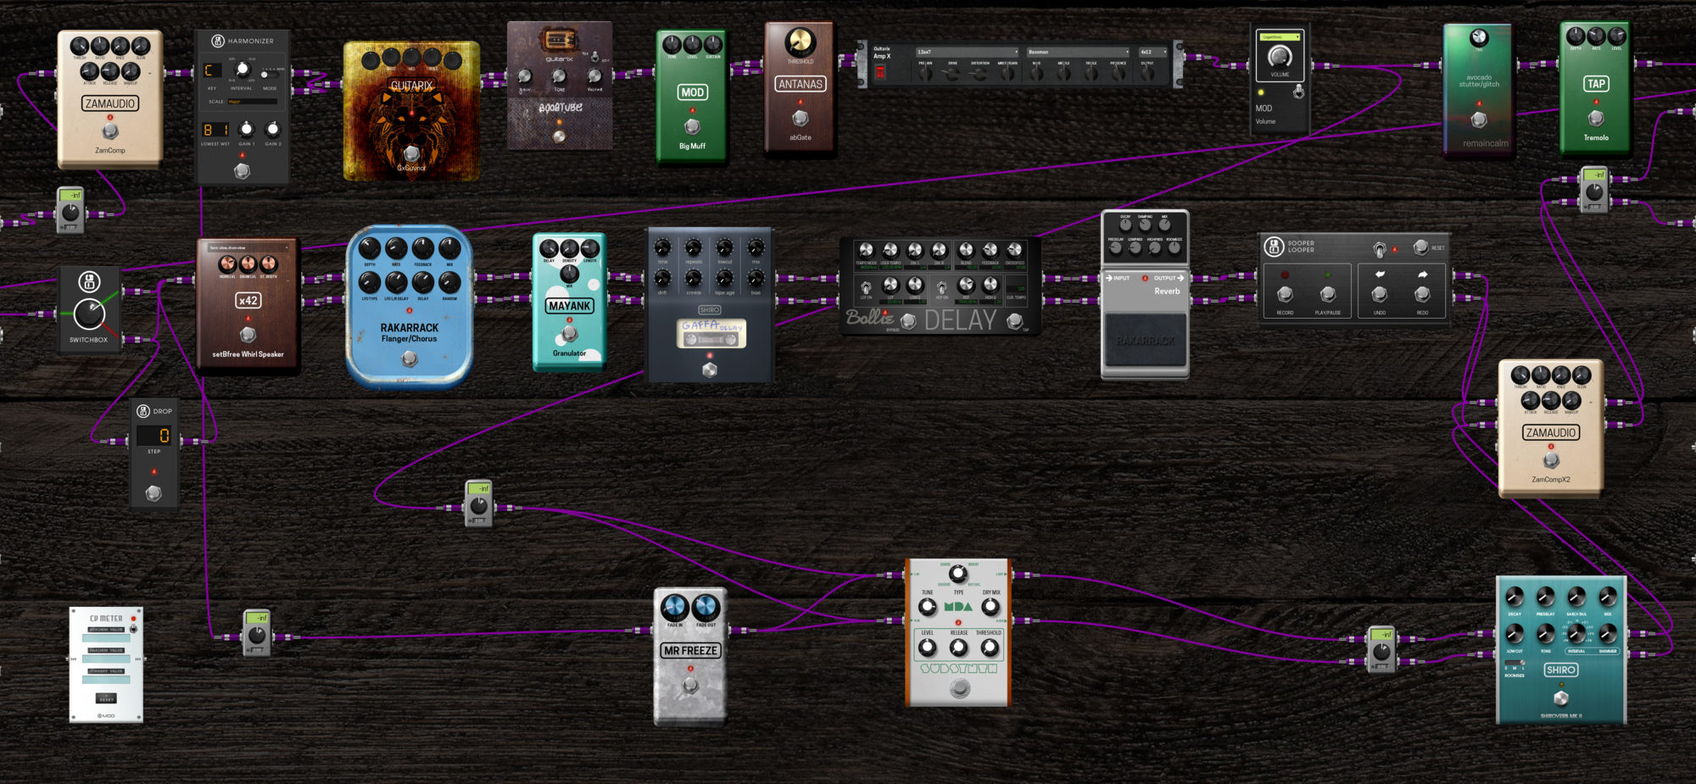Click the Bollie Delay Blend knob
Image resolution: width=1696 pixels, height=784 pixels.
(966, 250)
